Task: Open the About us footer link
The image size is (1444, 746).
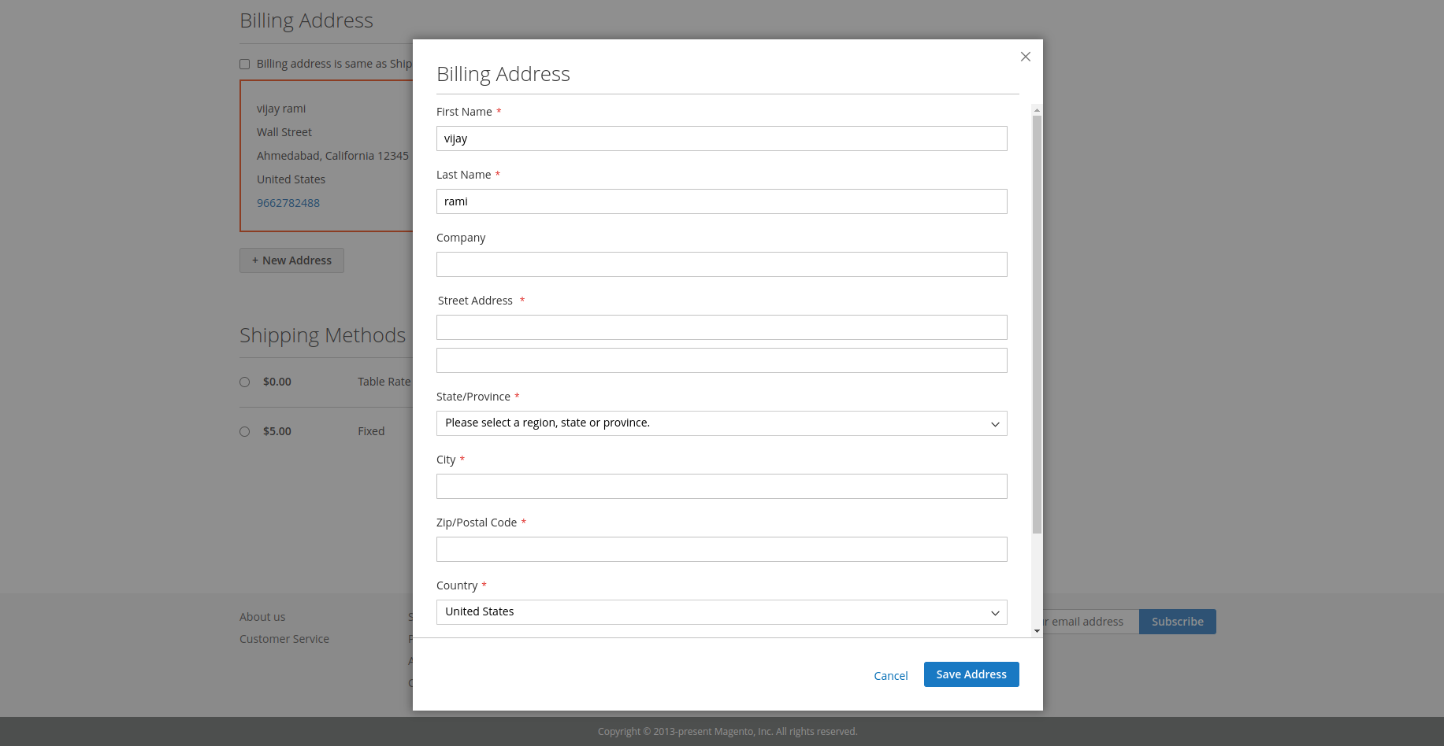Action: pyautogui.click(x=262, y=617)
